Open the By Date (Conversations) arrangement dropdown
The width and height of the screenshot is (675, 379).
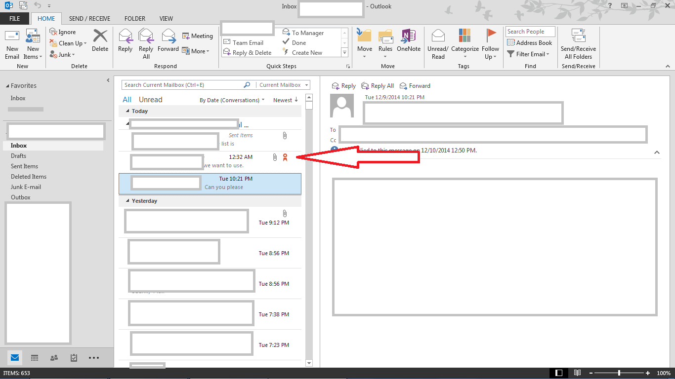tap(232, 100)
